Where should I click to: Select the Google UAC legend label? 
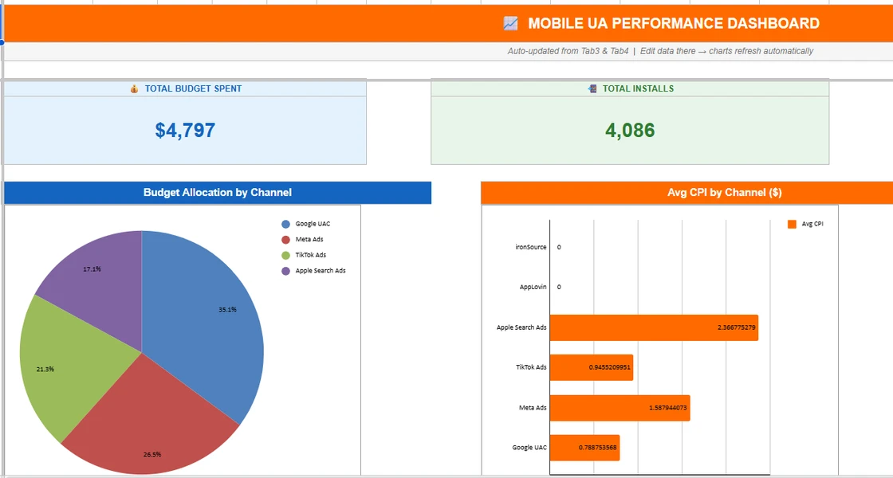313,224
